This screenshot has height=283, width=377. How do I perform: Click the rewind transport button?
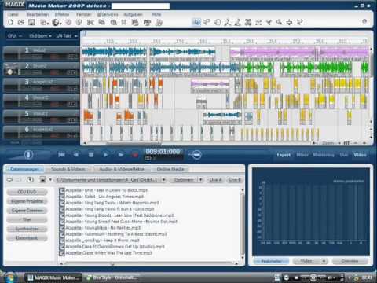(76, 155)
